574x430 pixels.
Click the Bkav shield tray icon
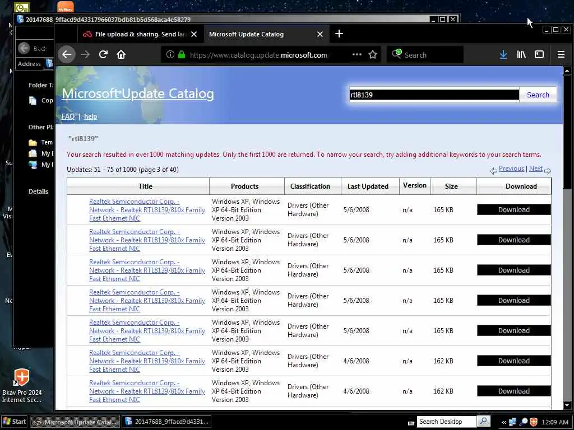click(x=534, y=422)
